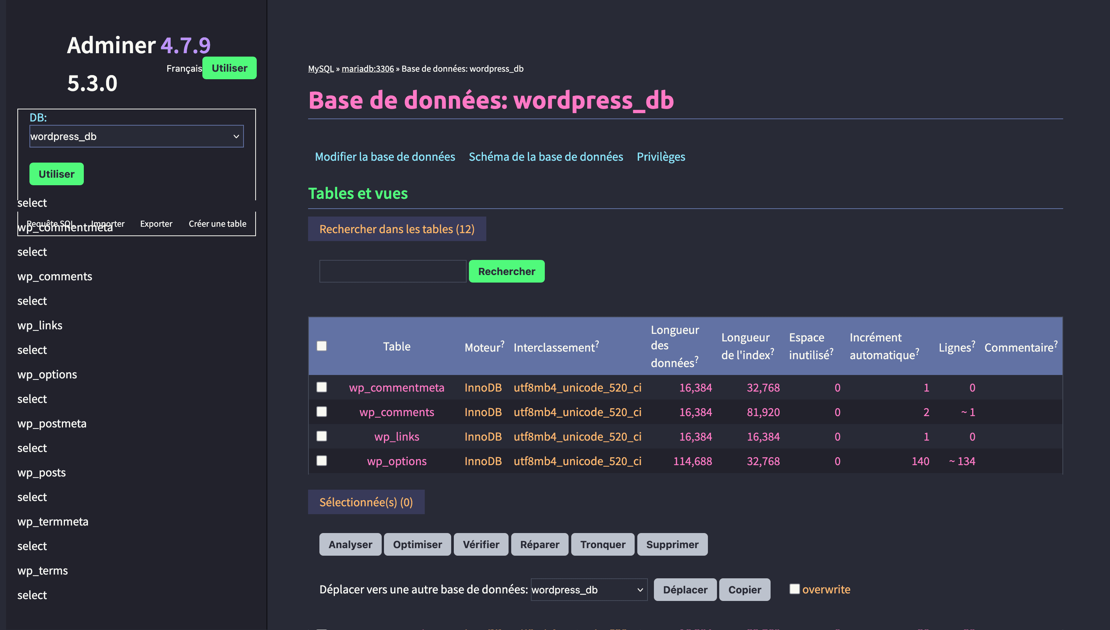Toggle the select-all tables header checkbox

point(322,346)
